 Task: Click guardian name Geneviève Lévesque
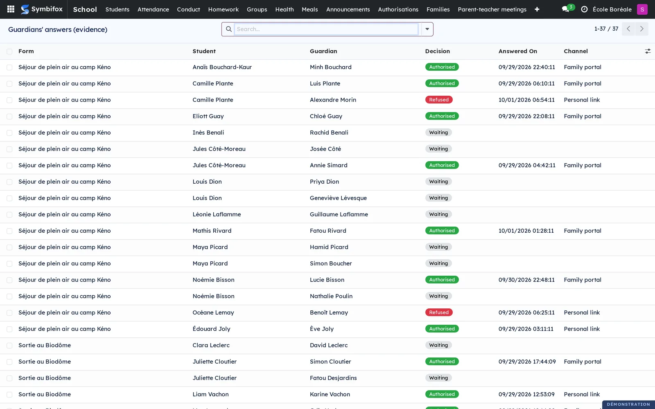(338, 198)
